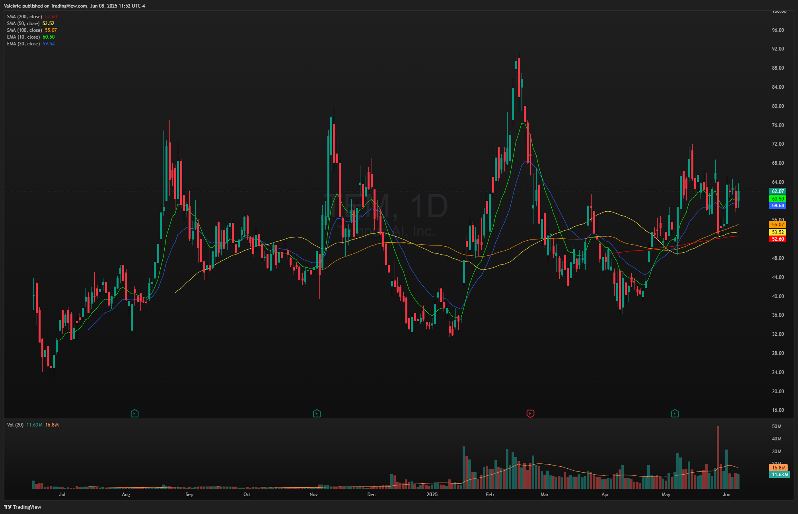This screenshot has width=798, height=514.
Task: Click the Jul label on time axis
Action: (x=62, y=495)
